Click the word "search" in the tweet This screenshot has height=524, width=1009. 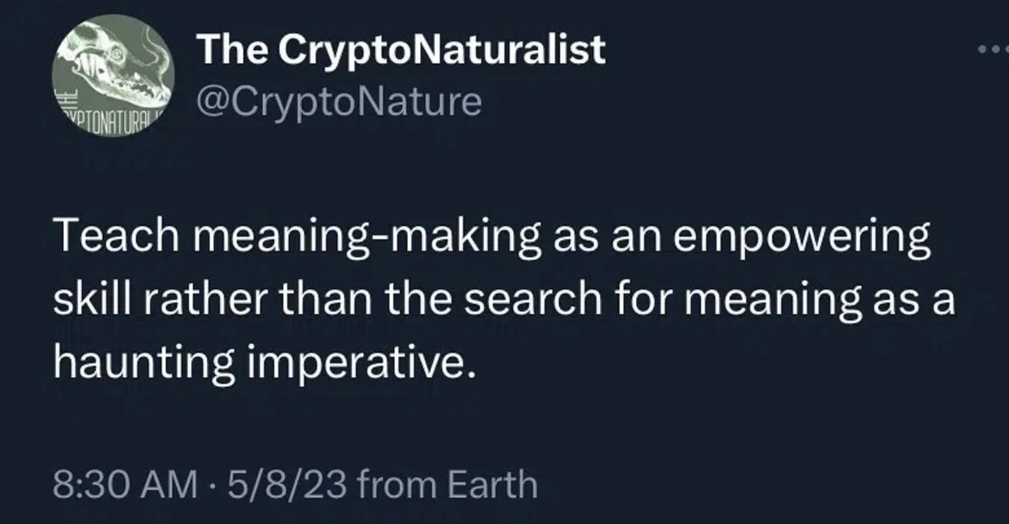pos(532,300)
